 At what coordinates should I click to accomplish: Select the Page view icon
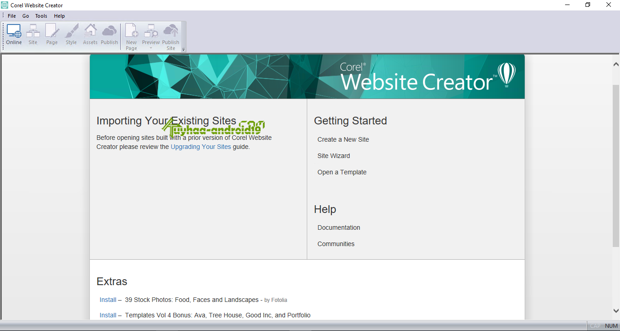[52, 35]
